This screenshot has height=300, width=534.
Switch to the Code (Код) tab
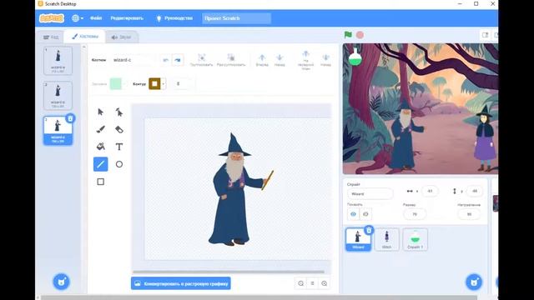click(x=51, y=37)
